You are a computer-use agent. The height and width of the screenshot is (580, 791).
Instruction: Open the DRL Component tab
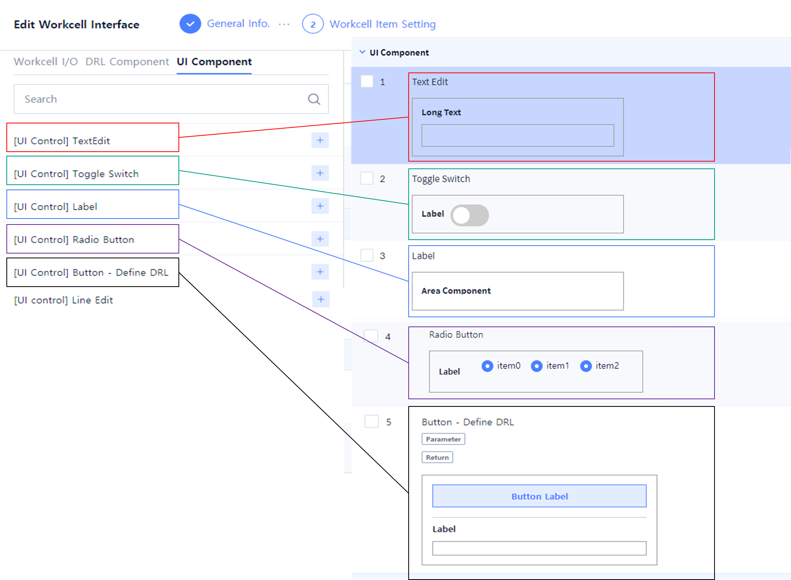click(x=127, y=62)
